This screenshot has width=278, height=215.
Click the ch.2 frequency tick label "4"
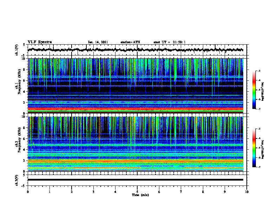tap(25, 150)
